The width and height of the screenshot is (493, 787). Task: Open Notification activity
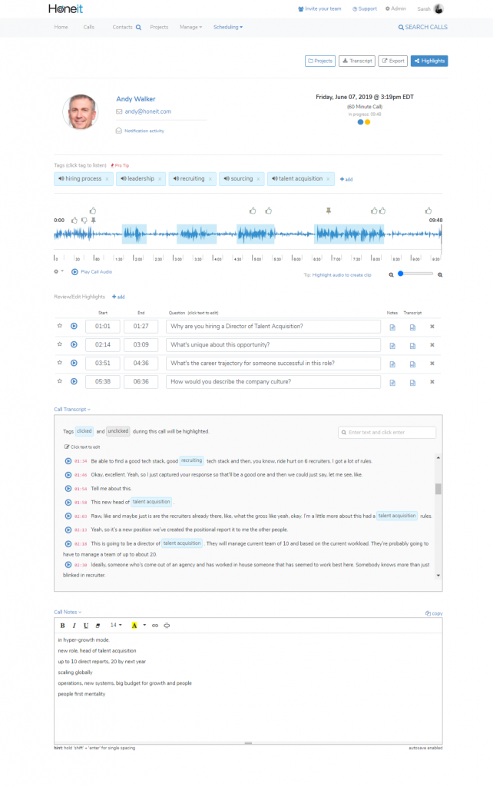tap(144, 131)
